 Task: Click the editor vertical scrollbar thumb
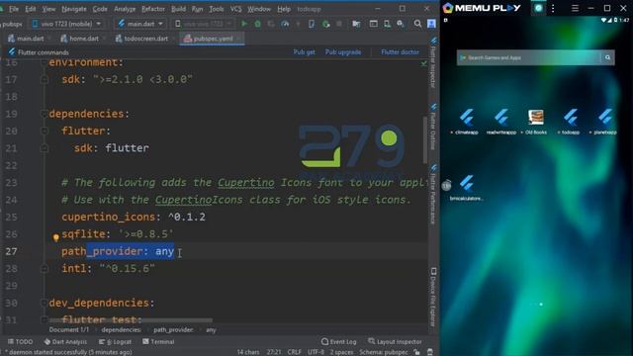click(424, 140)
